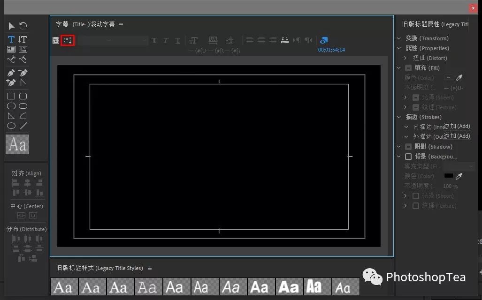Click the kerning VA icon
This screenshot has width=482, height=300.
click(213, 40)
